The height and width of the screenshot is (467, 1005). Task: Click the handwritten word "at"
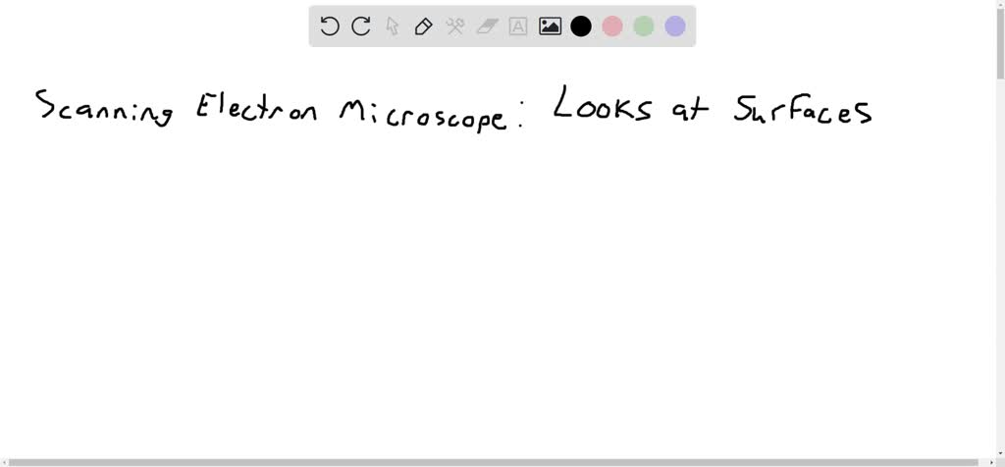pos(690,109)
